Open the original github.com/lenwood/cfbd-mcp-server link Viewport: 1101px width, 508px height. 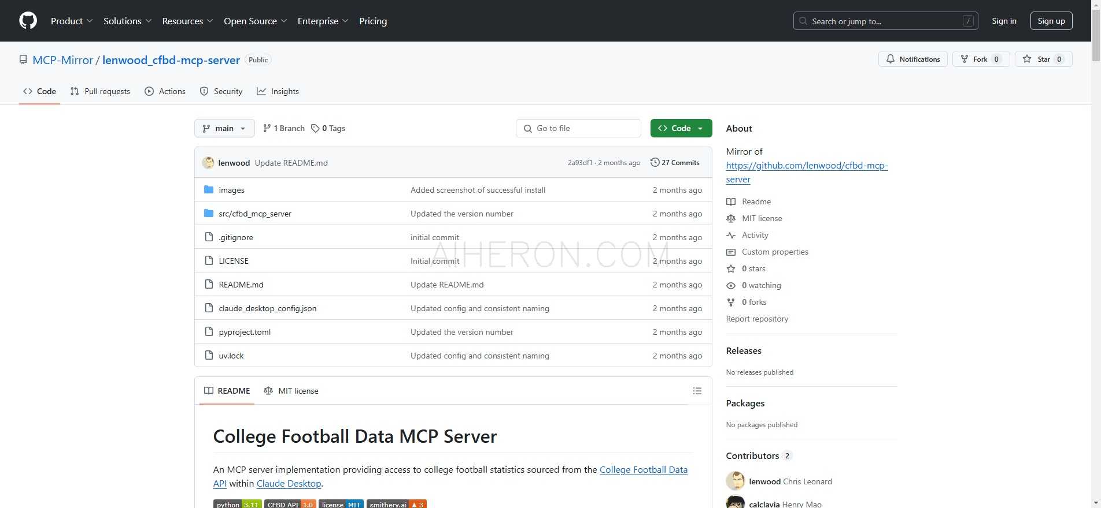coord(807,172)
